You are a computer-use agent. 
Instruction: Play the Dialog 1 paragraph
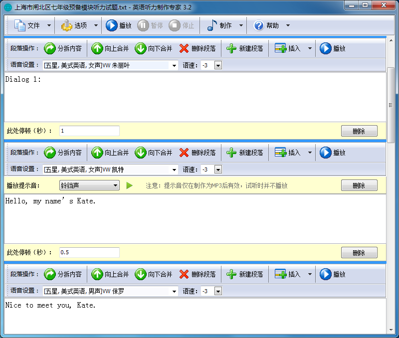point(333,48)
